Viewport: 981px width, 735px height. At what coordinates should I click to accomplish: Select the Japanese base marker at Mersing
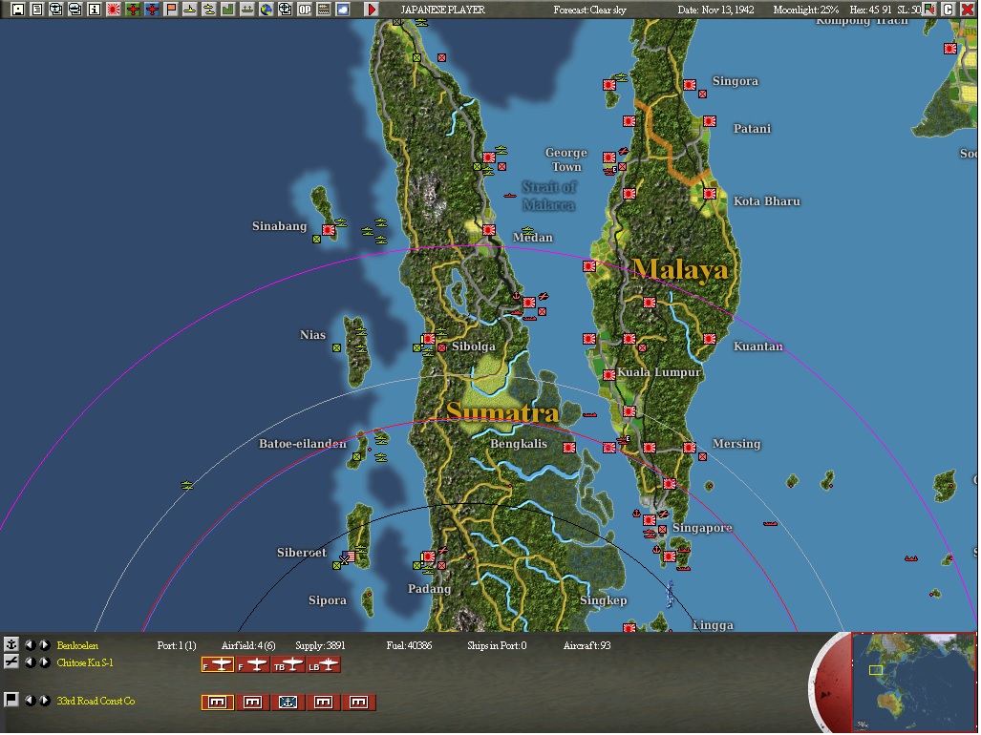coord(690,448)
